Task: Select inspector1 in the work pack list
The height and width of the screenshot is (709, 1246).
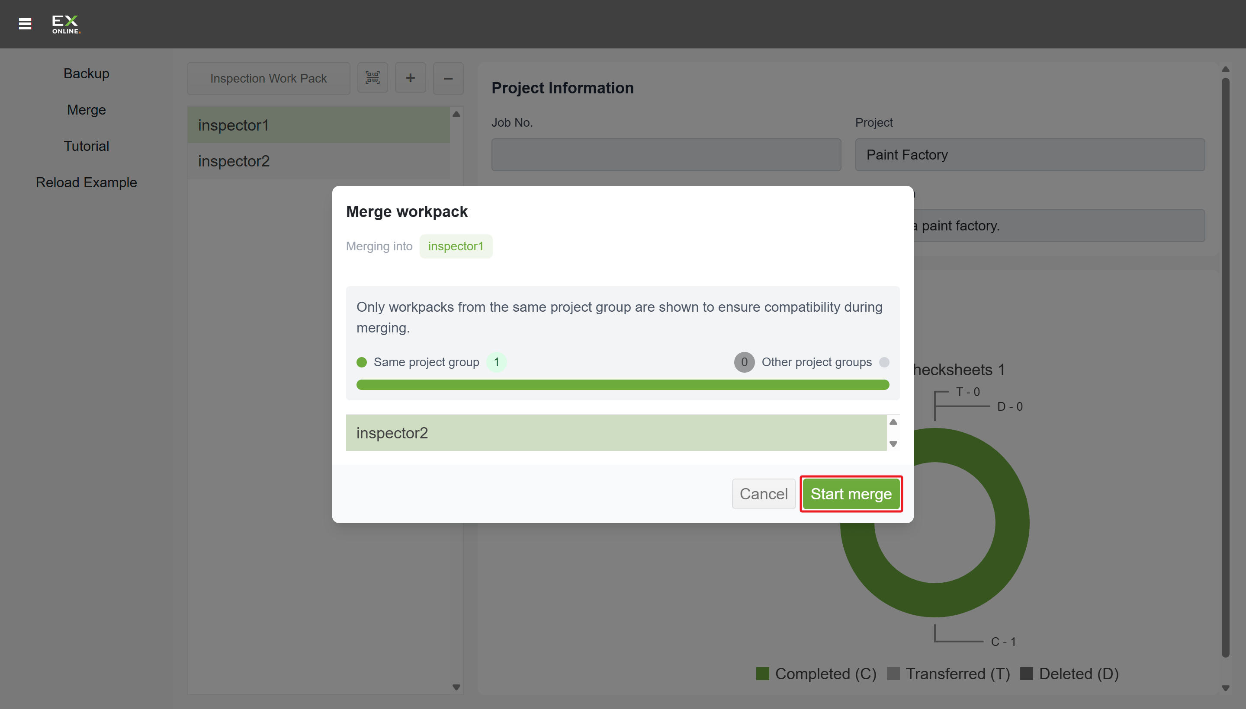Action: coord(318,125)
